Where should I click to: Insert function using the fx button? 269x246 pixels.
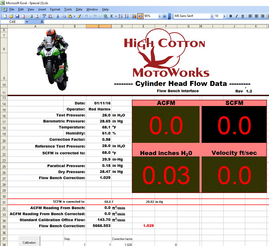(42, 22)
